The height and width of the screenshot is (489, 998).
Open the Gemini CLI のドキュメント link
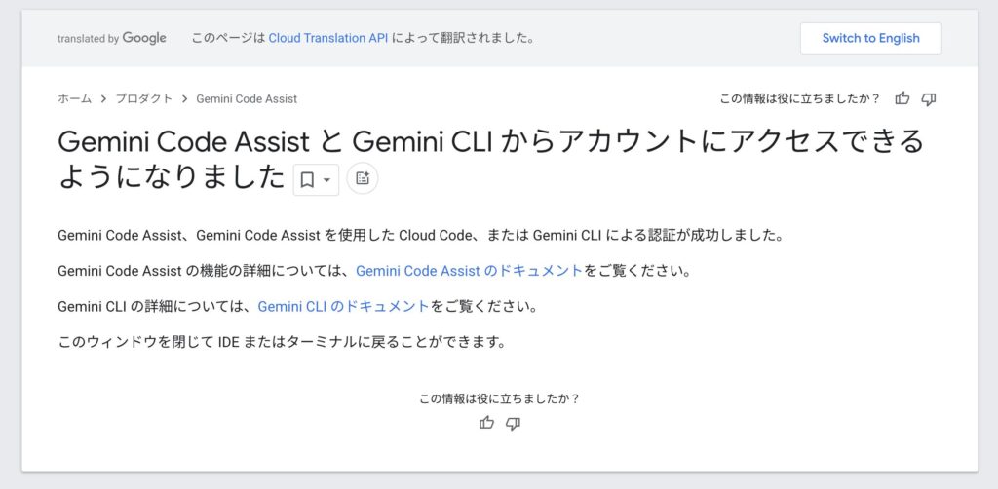343,306
